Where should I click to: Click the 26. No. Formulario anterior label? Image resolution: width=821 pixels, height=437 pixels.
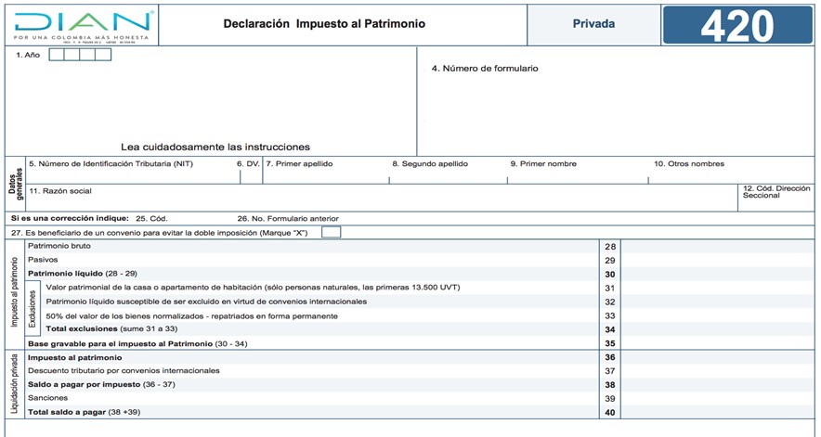[288, 219]
